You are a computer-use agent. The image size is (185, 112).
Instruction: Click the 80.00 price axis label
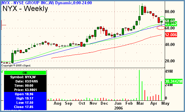170,12
